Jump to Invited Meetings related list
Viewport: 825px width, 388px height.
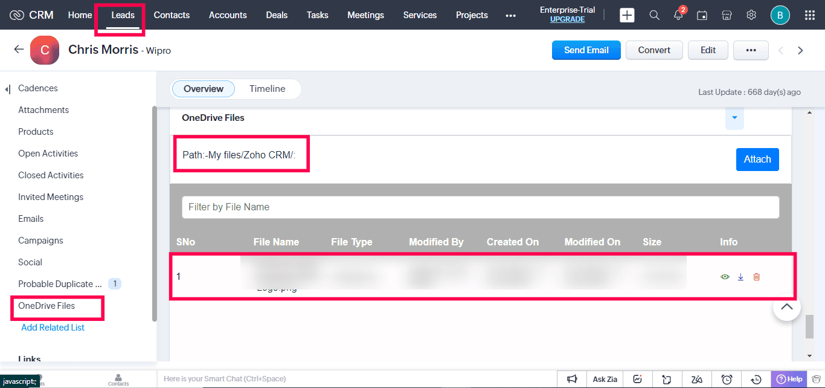pyautogui.click(x=51, y=197)
